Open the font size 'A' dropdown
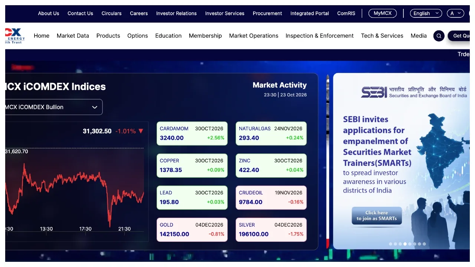 (455, 13)
